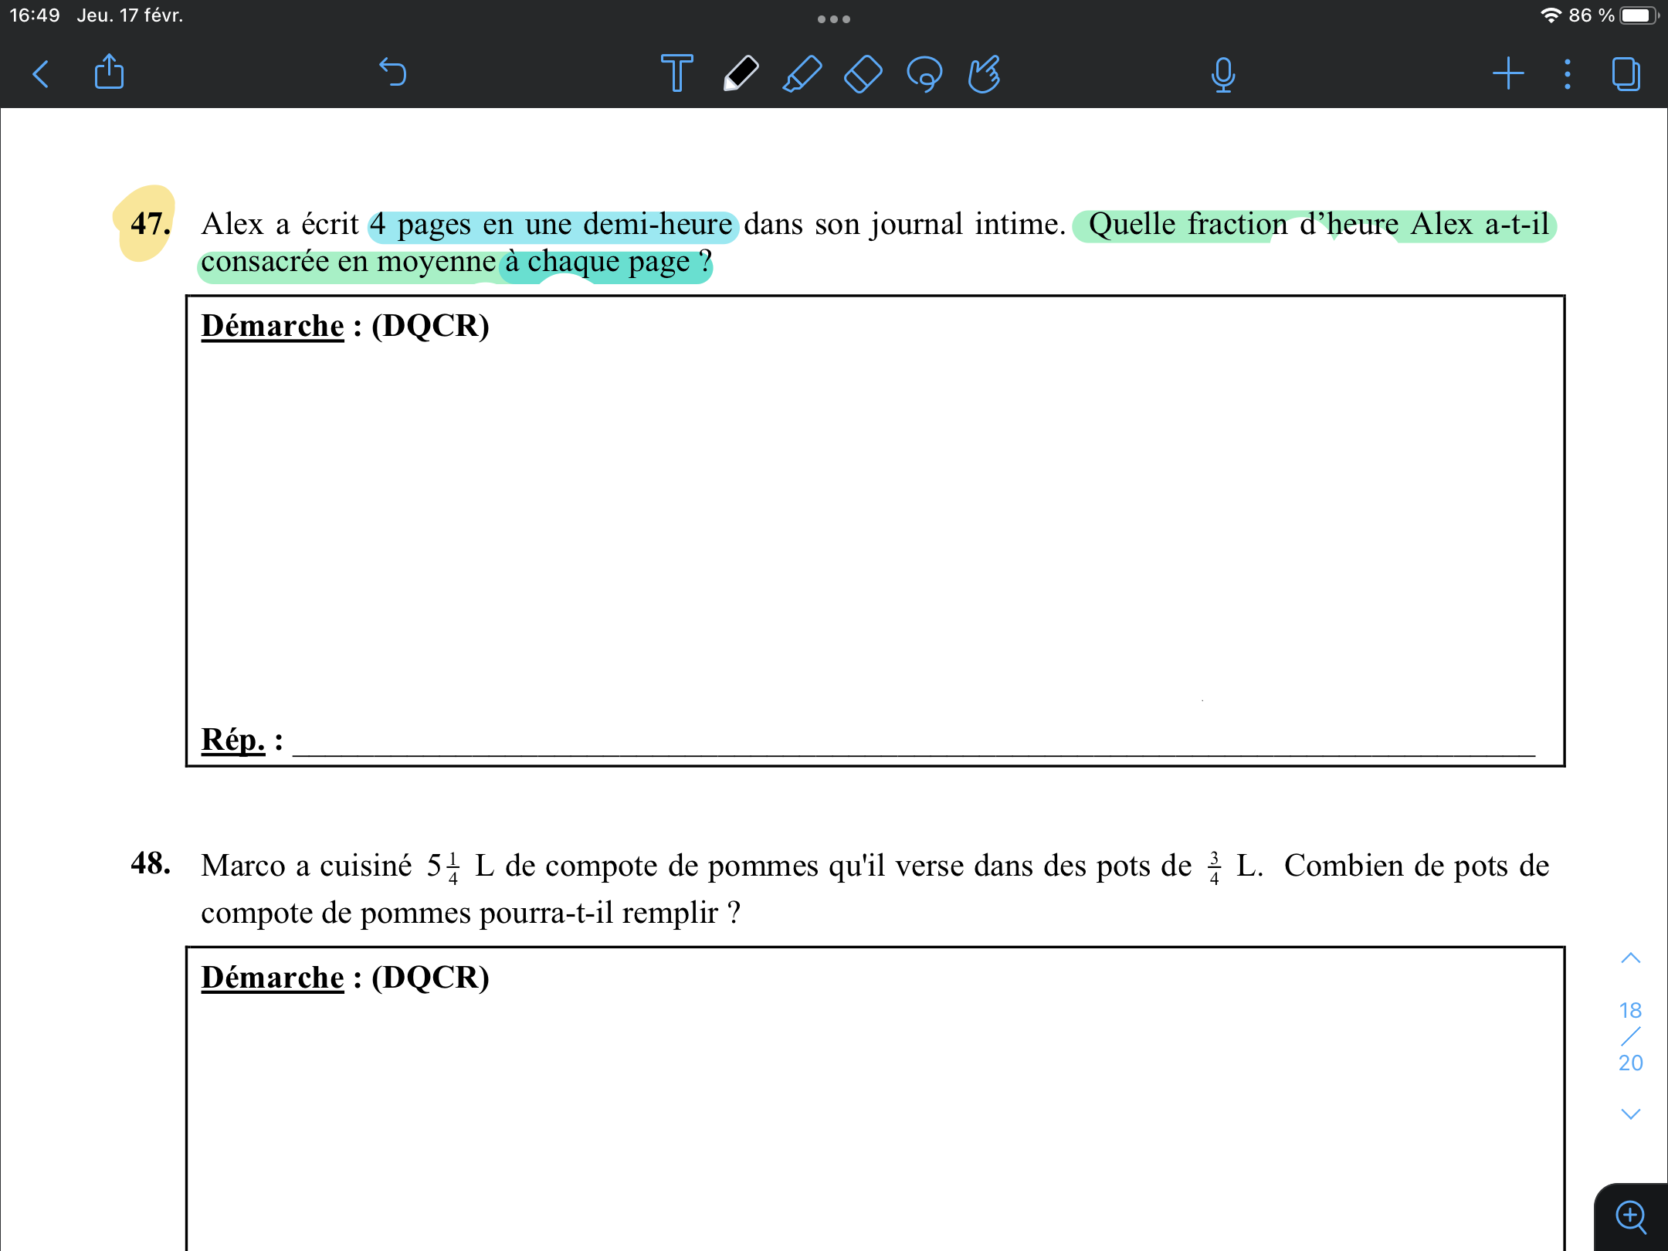1668x1251 pixels.
Task: Open the zoom box magnifier
Action: (x=1631, y=1217)
